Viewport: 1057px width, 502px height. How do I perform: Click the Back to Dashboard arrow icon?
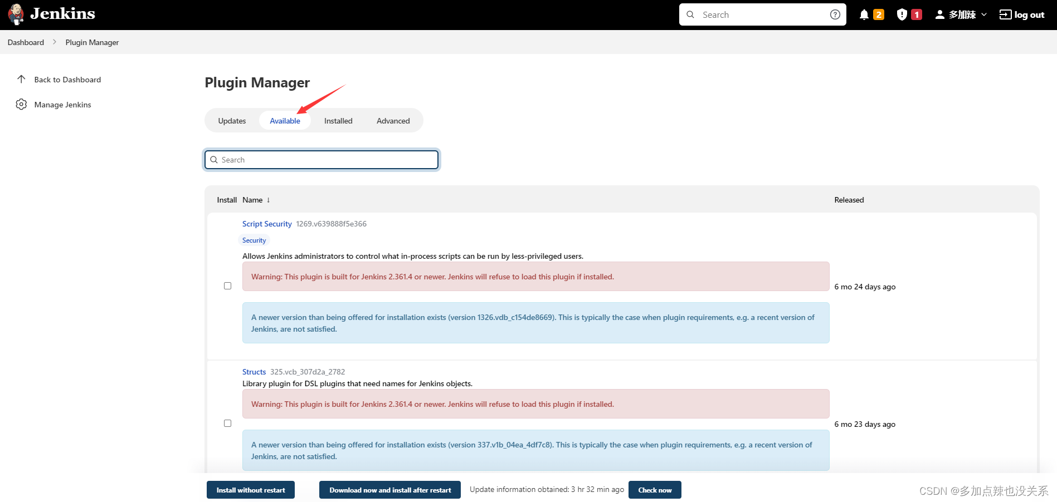[x=21, y=79]
